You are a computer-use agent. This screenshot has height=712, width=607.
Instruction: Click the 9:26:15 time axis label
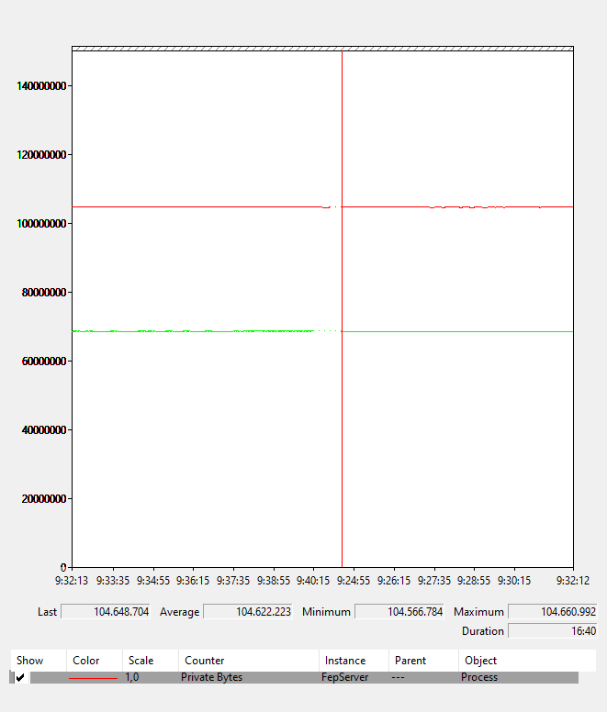(x=394, y=580)
